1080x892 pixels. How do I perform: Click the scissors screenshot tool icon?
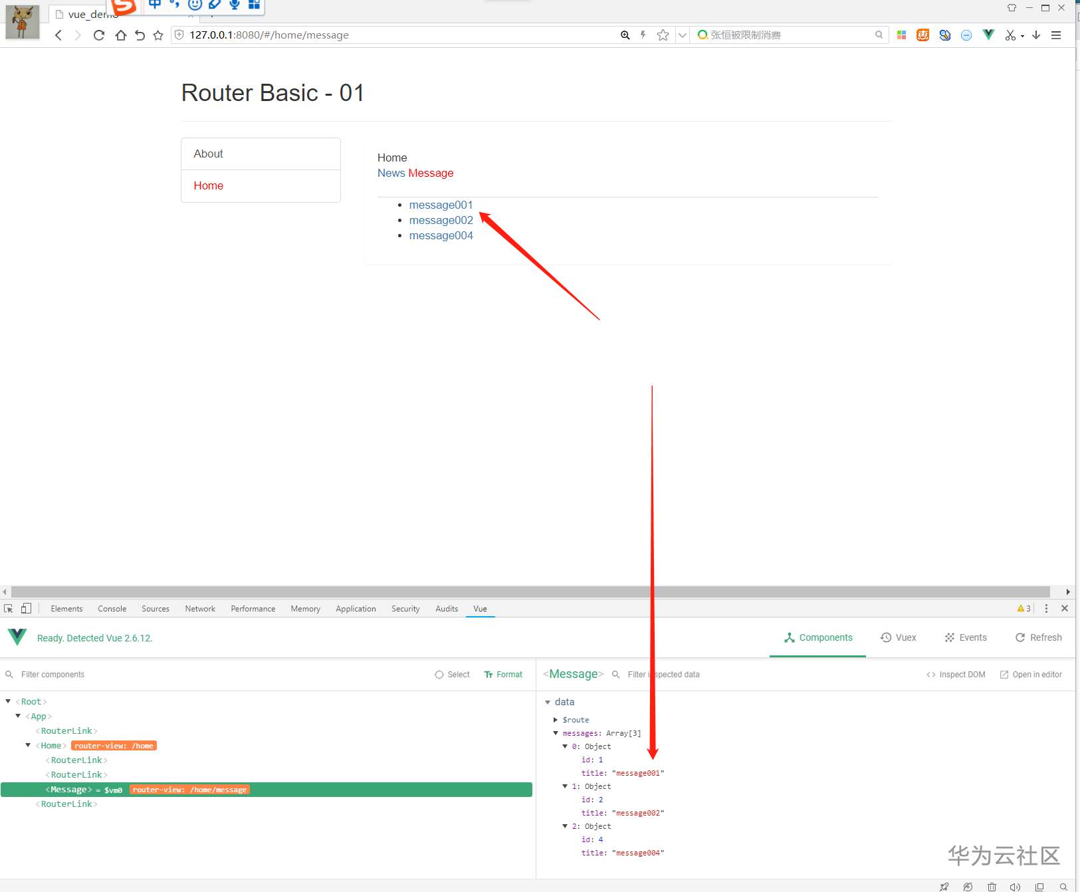[1010, 35]
